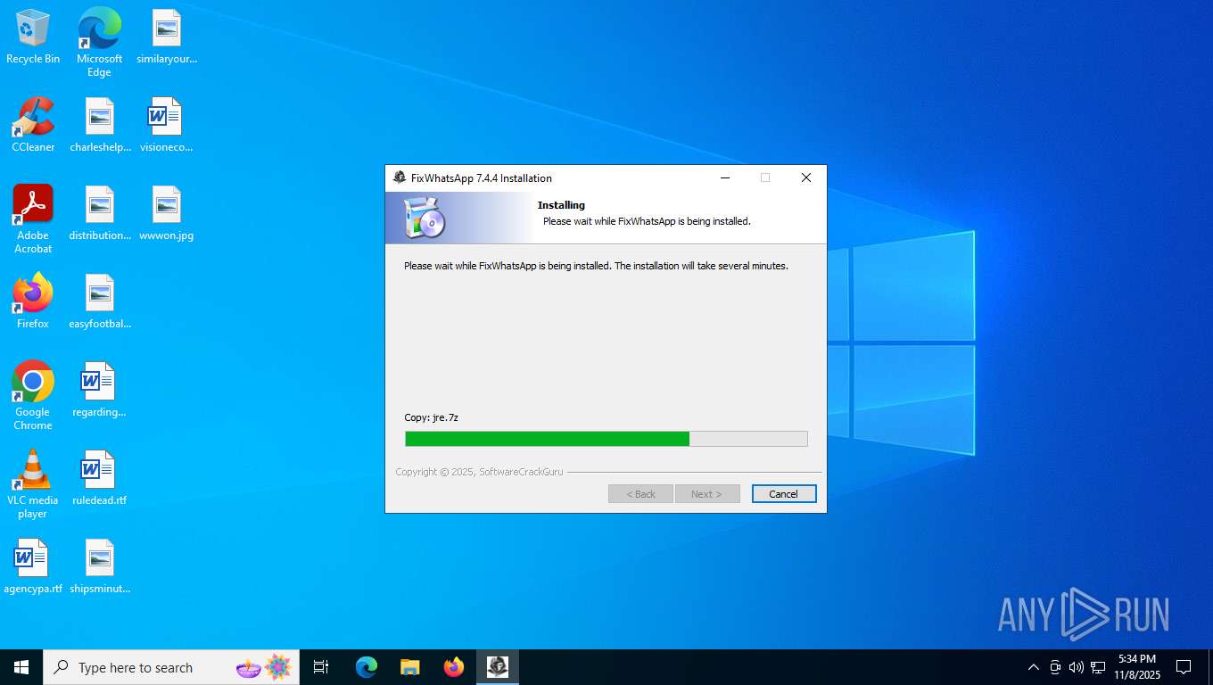Open File Explorer from taskbar
Viewport: 1213px width, 685px height.
(410, 667)
